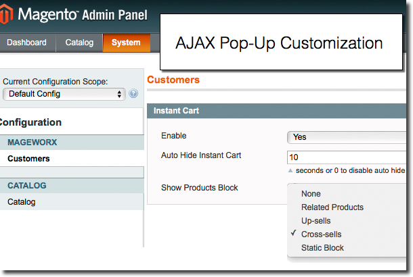Open the configuration scope help icon

pos(133,93)
